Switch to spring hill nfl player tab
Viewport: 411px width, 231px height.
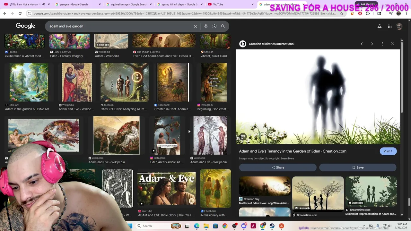[179, 4]
